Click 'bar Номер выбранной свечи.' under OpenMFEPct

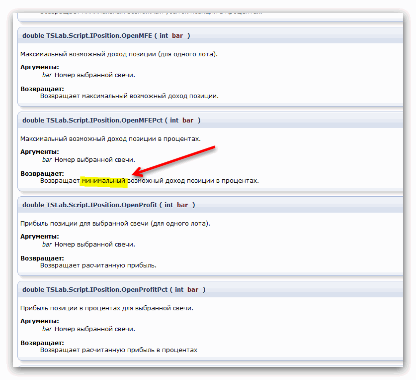tap(88, 160)
